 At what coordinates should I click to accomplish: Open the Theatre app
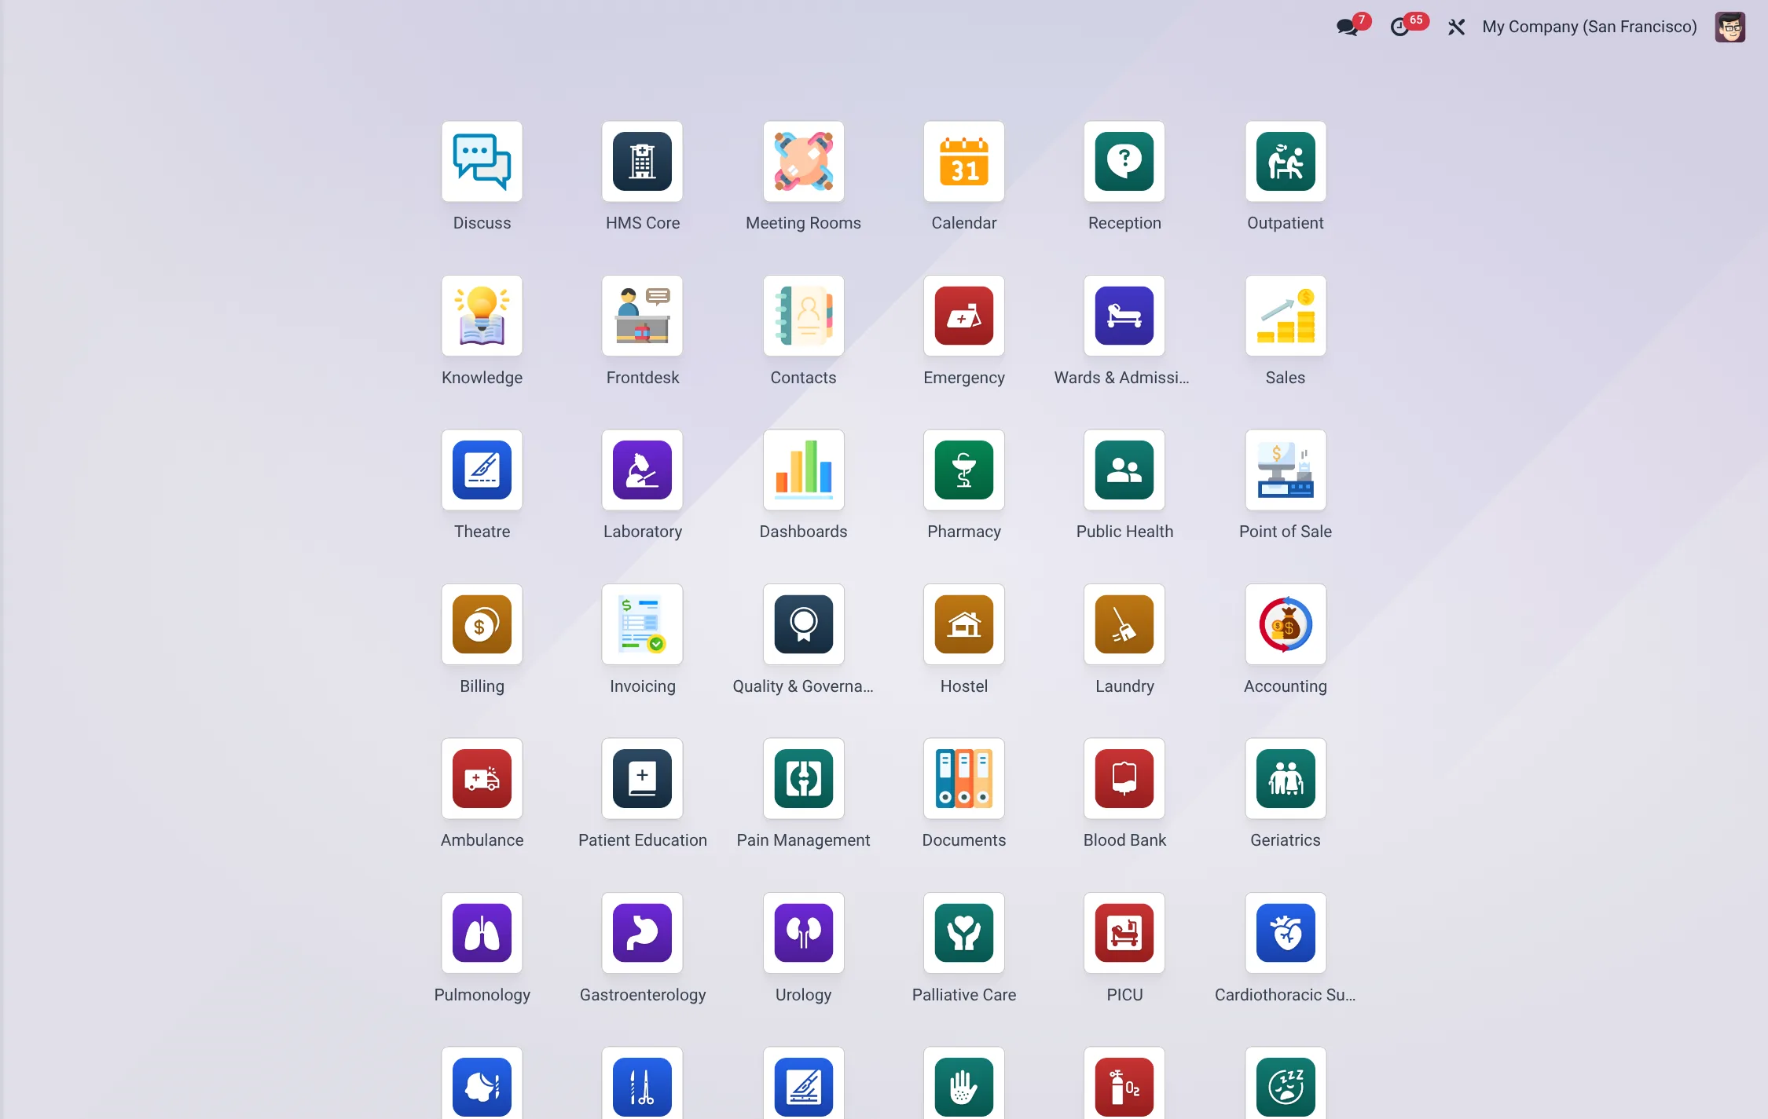[x=482, y=470]
